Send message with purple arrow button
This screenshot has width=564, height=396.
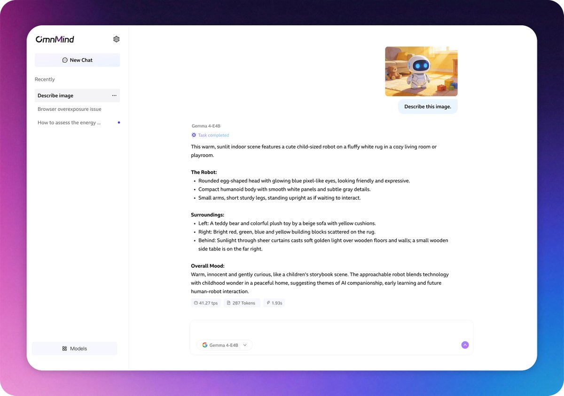coord(465,345)
